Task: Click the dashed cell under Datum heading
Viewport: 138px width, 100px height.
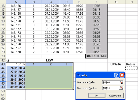Action: (x=131, y=68)
